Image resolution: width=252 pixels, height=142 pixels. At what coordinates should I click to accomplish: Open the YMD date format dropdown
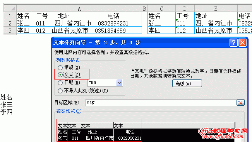(x=119, y=83)
